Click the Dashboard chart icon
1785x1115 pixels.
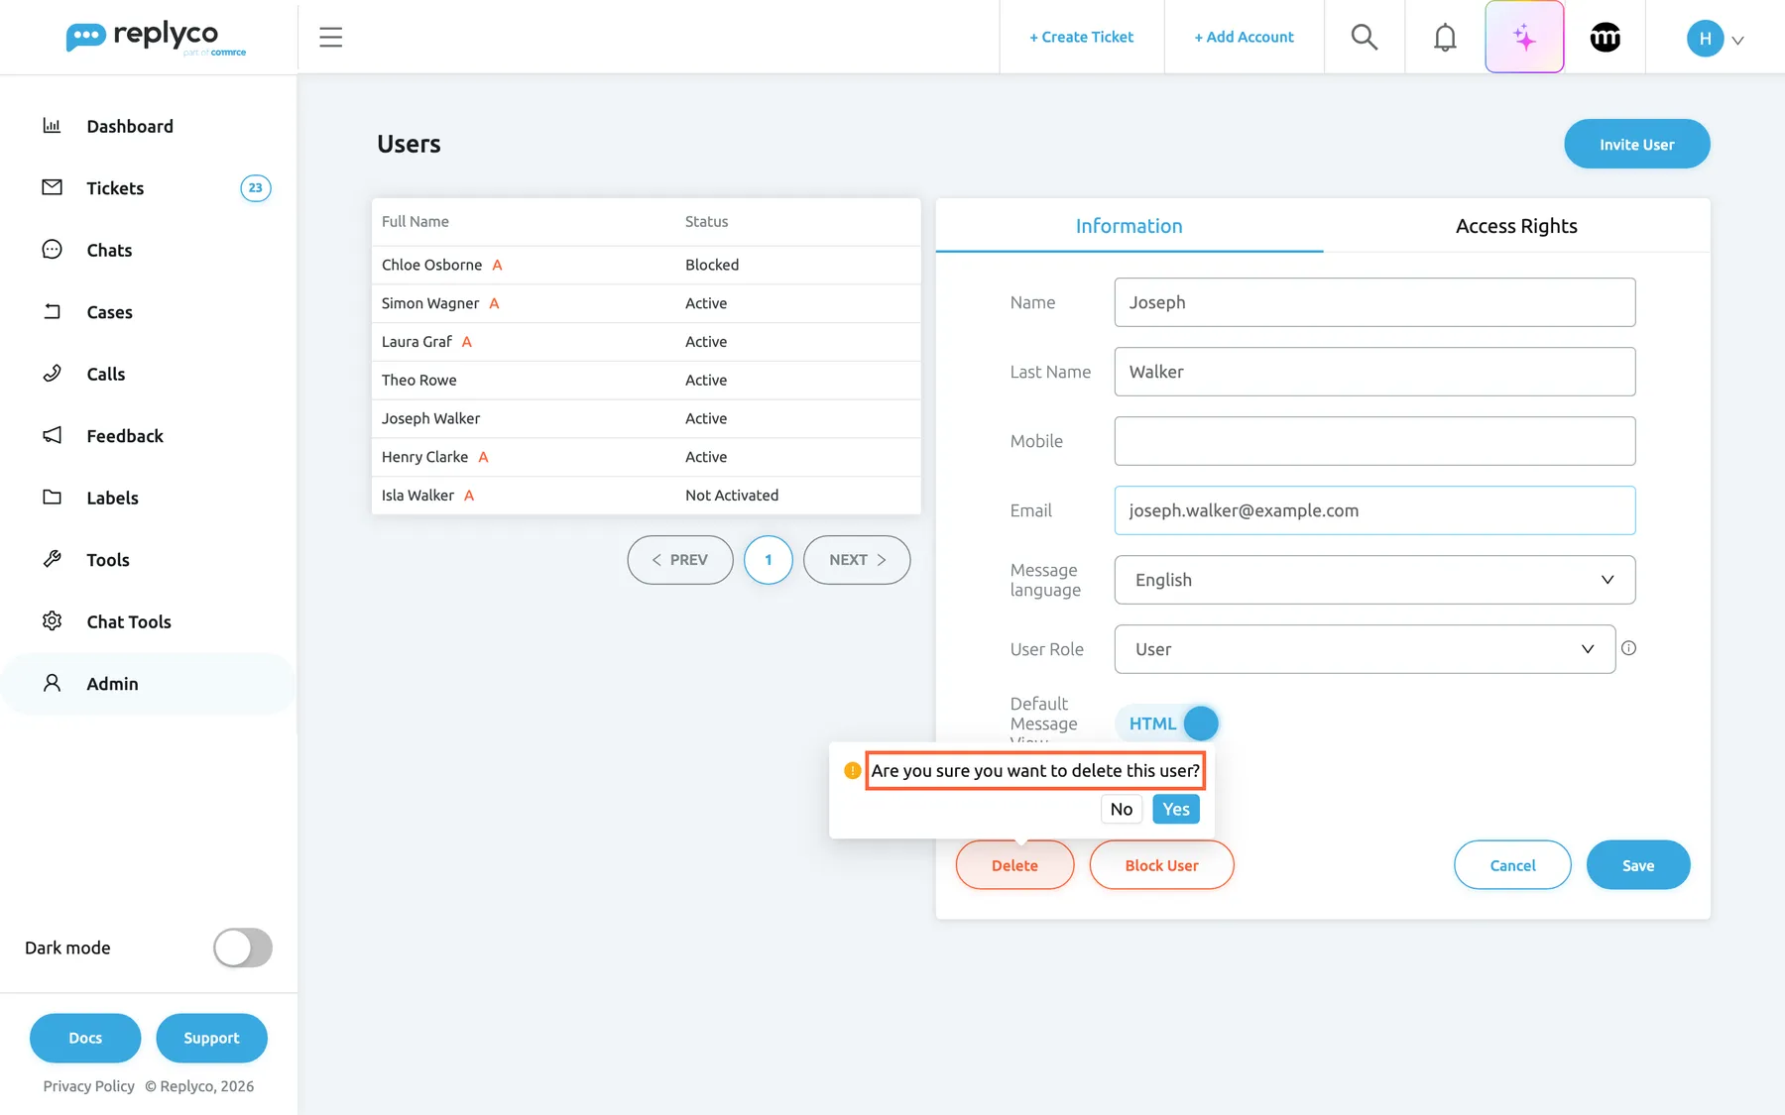click(53, 126)
